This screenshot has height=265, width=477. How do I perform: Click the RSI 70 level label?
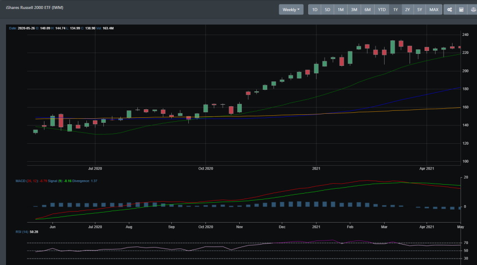[x=466, y=243]
